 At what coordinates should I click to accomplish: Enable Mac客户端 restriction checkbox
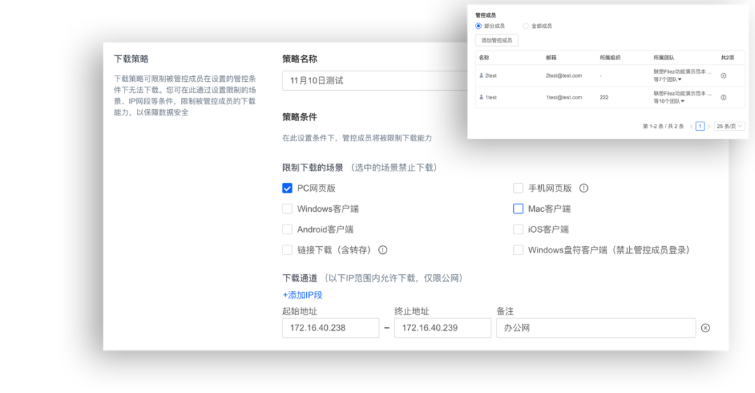point(518,209)
